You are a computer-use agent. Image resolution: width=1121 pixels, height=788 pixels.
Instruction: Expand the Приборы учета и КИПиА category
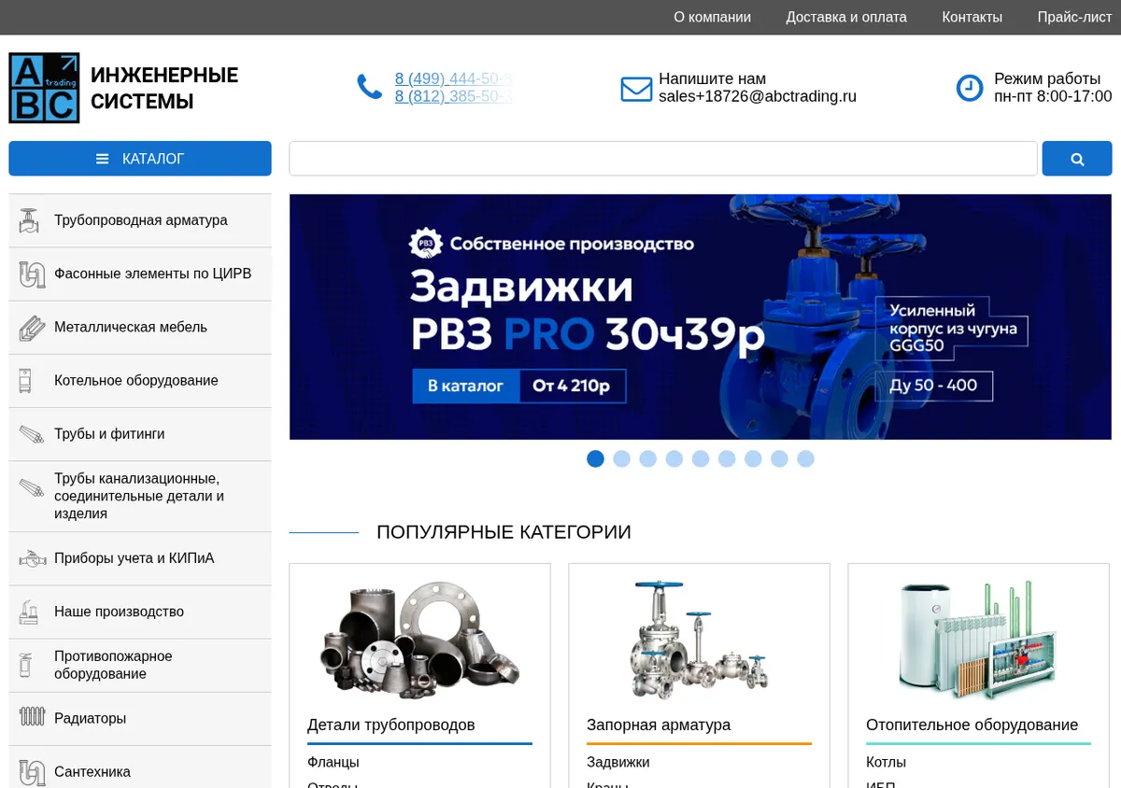(140, 558)
